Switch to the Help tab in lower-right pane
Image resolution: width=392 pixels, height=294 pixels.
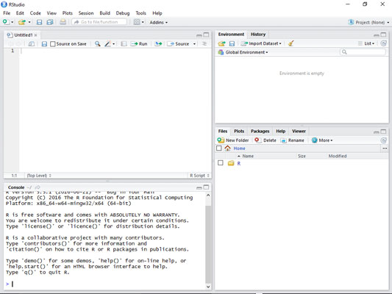(x=280, y=131)
